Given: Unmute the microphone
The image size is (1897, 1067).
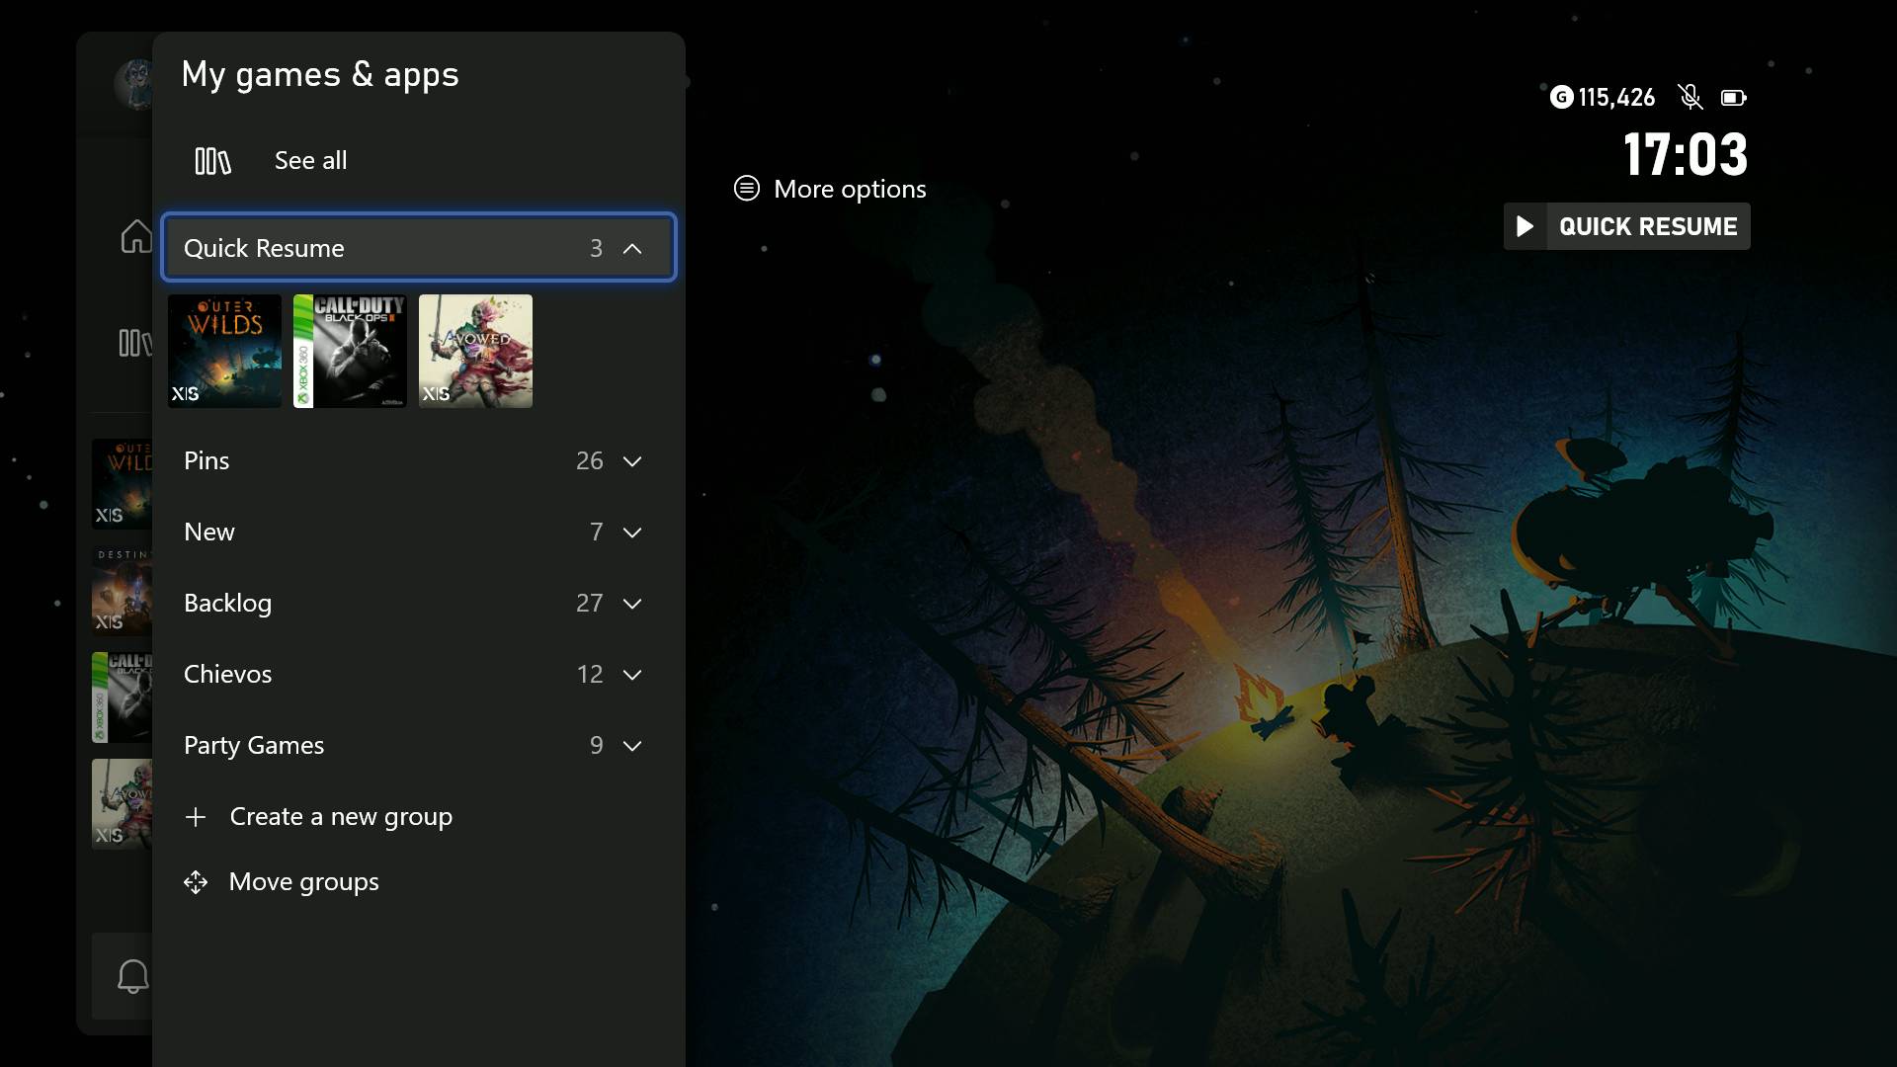Looking at the screenshot, I should pyautogui.click(x=1690, y=97).
